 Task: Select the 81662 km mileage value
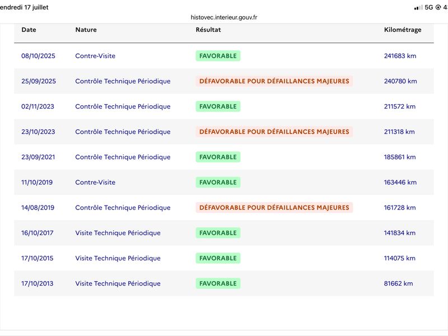coord(398,283)
